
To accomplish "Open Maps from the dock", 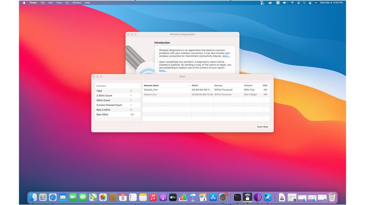I will coord(93,197).
